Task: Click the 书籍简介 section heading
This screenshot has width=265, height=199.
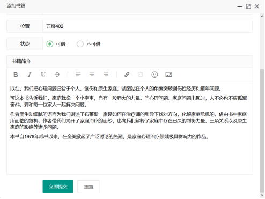Action: point(21,61)
